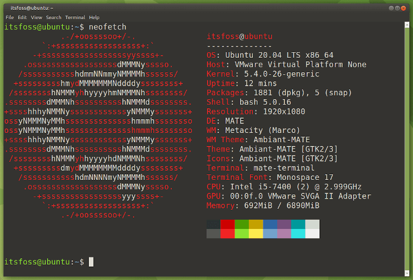Open the File menu

coord(10,18)
